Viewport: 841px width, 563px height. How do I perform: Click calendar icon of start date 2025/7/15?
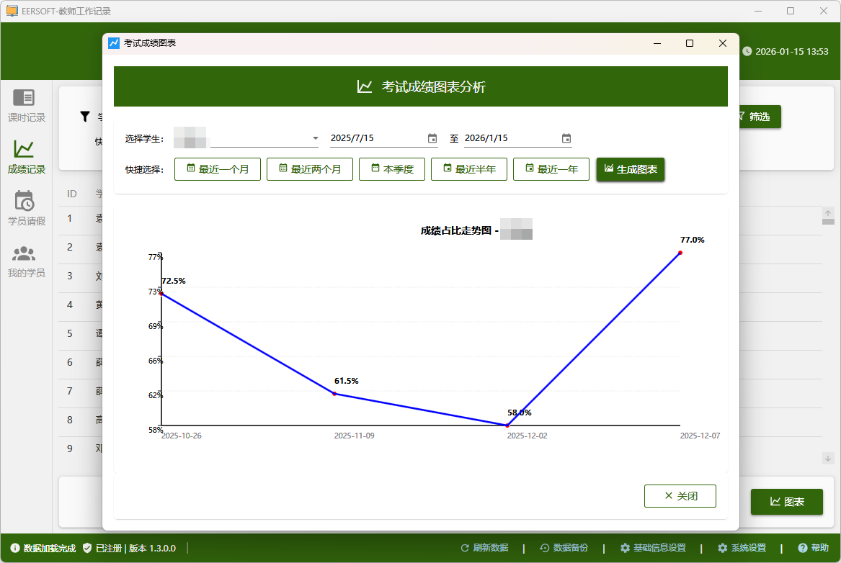point(432,138)
